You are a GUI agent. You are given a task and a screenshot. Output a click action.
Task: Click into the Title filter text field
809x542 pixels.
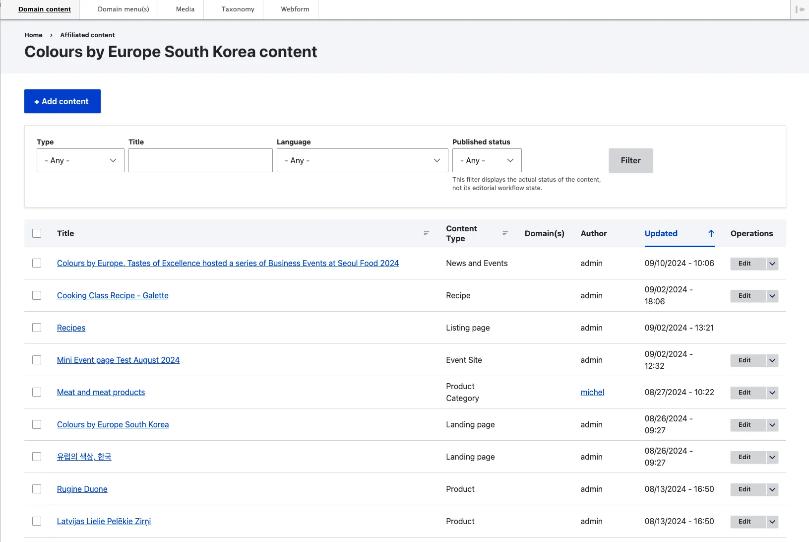200,160
